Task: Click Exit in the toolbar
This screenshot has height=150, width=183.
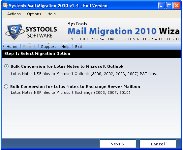Action: pyautogui.click(x=79, y=47)
